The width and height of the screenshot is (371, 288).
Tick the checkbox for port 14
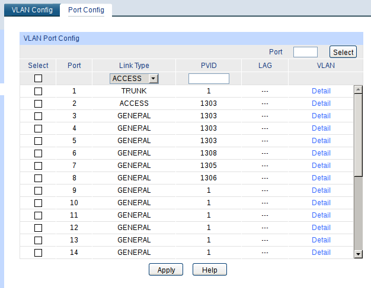[39, 253]
